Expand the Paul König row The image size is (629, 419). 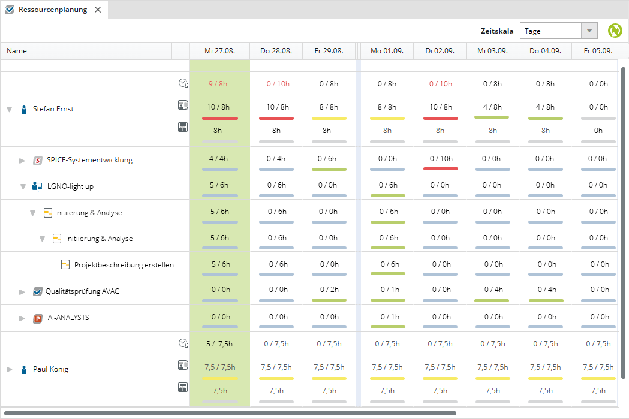[9, 369]
